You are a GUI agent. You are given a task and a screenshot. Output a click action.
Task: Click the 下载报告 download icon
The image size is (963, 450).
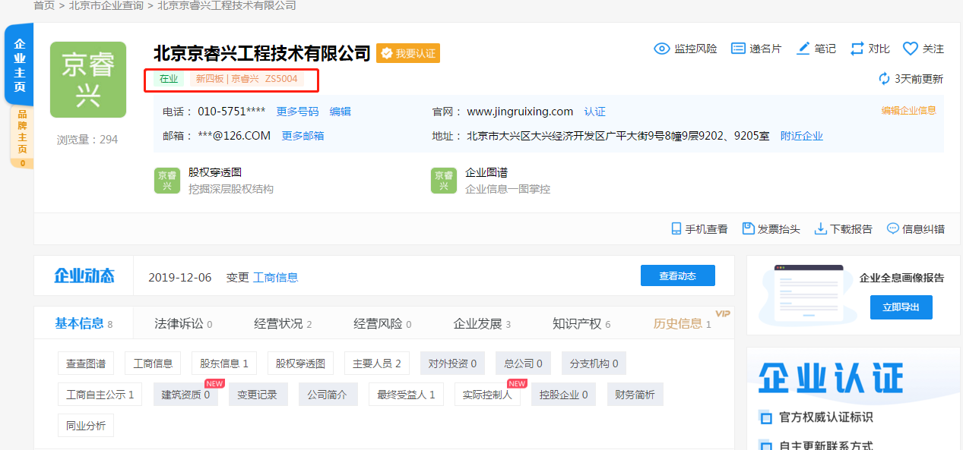point(821,228)
